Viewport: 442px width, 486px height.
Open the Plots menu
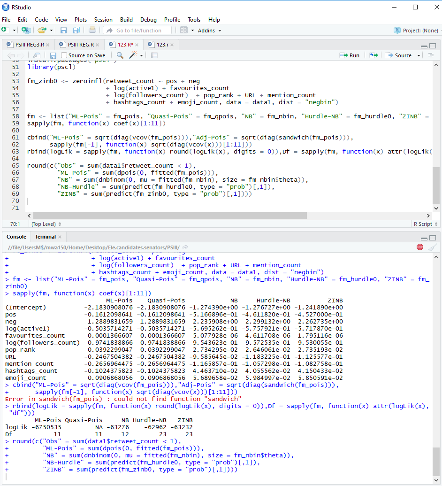pos(81,20)
